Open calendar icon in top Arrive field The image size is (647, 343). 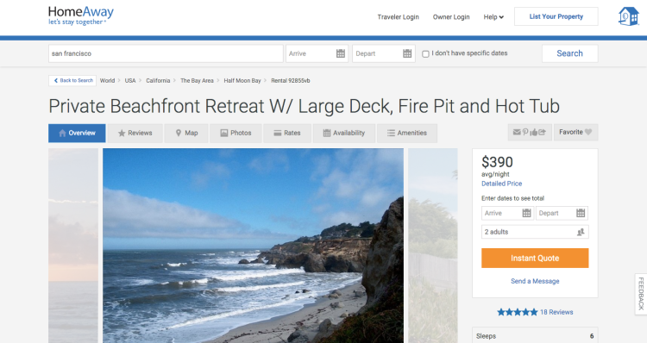pyautogui.click(x=341, y=53)
